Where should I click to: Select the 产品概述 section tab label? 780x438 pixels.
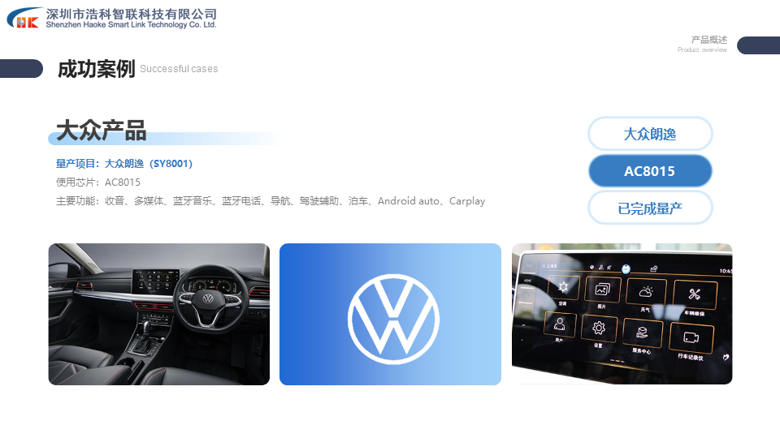708,41
